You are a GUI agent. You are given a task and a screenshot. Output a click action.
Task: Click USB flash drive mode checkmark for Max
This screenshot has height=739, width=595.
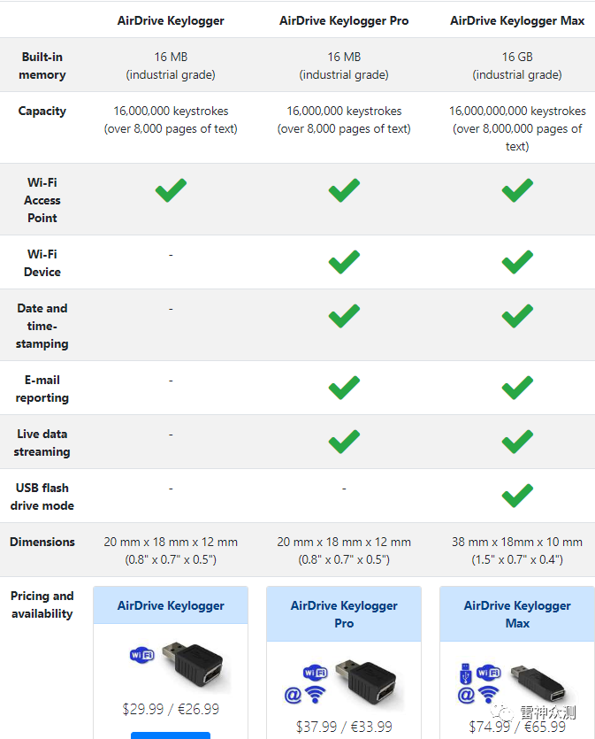tap(517, 496)
